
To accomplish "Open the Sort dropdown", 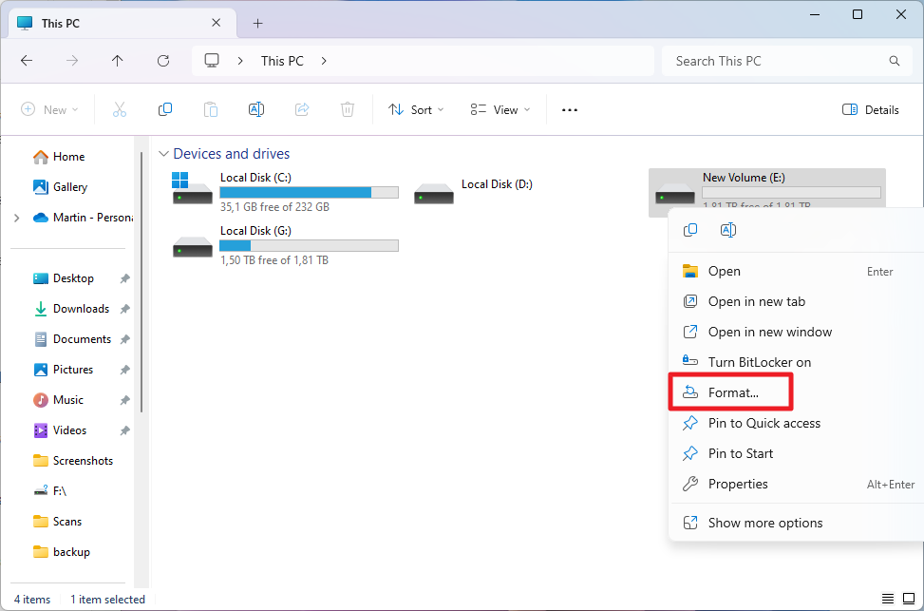I will pyautogui.click(x=416, y=109).
